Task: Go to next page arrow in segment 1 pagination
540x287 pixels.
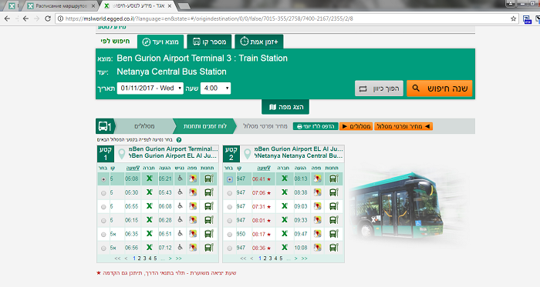Action: (170, 259)
